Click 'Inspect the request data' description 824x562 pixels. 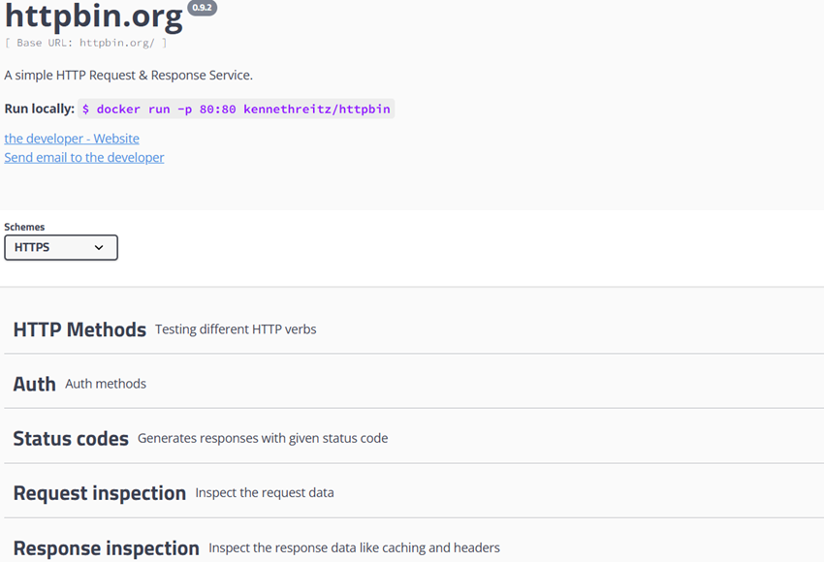point(265,492)
